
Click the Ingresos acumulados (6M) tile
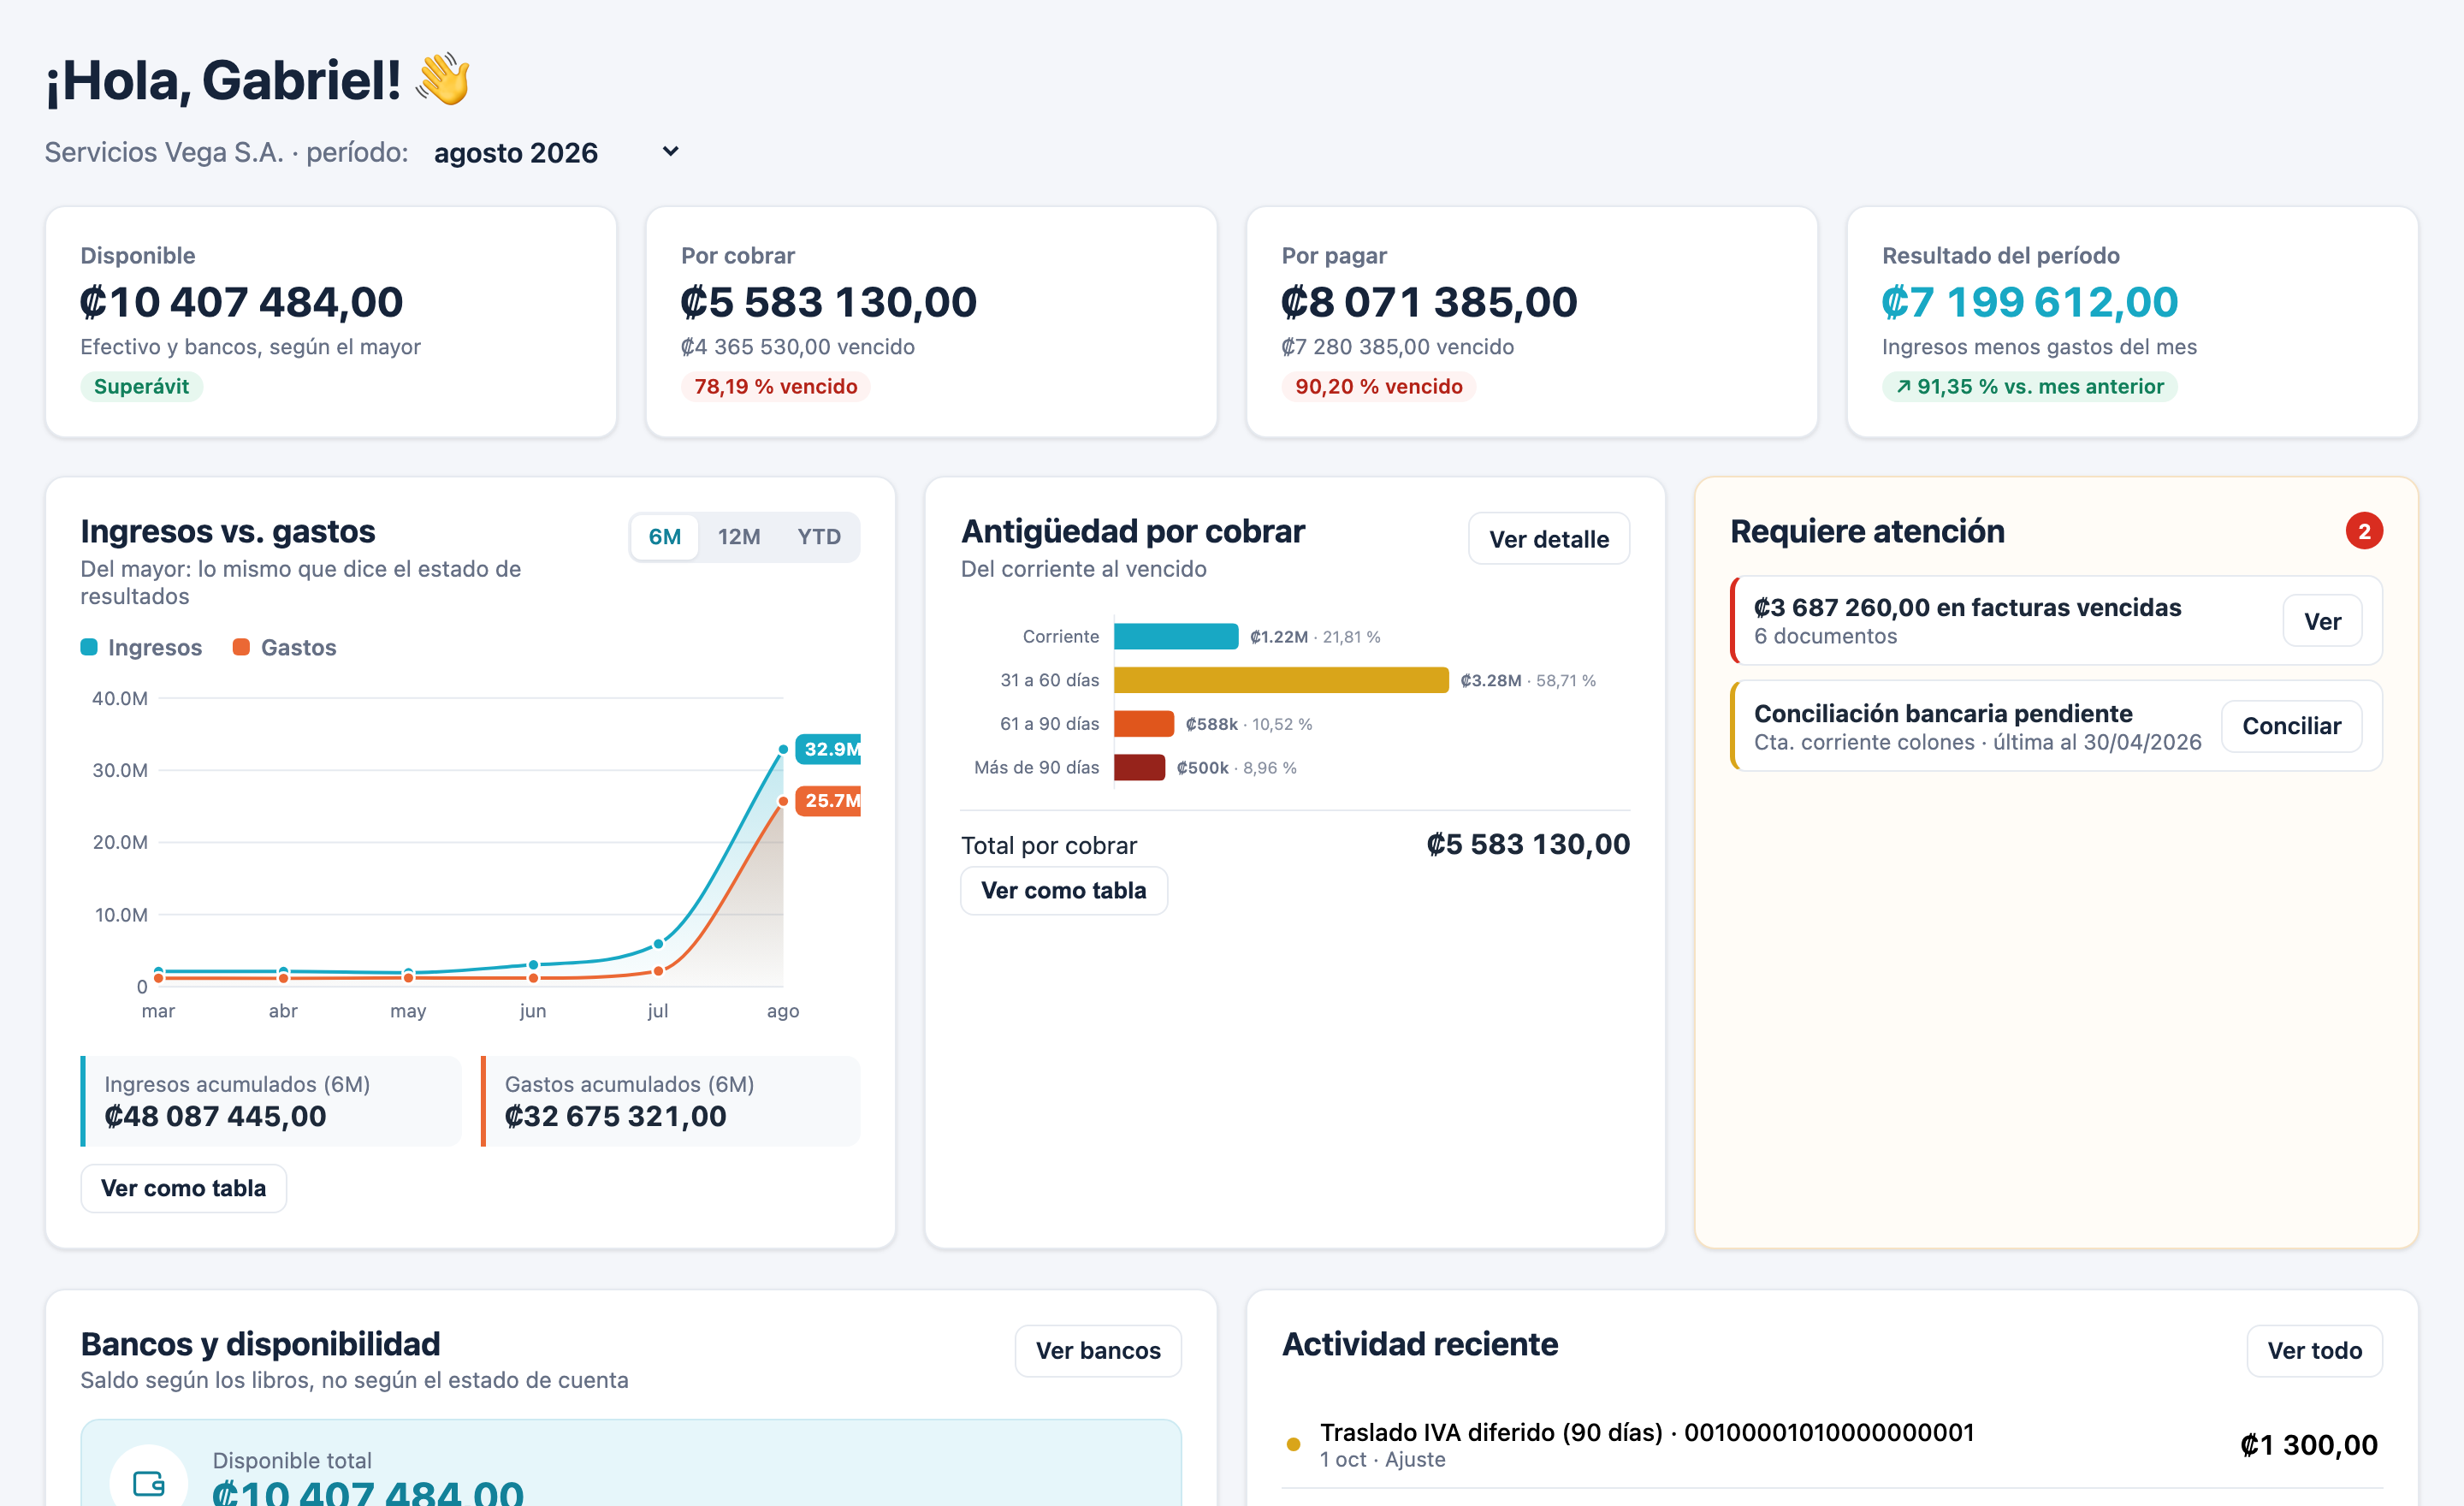point(271,1101)
